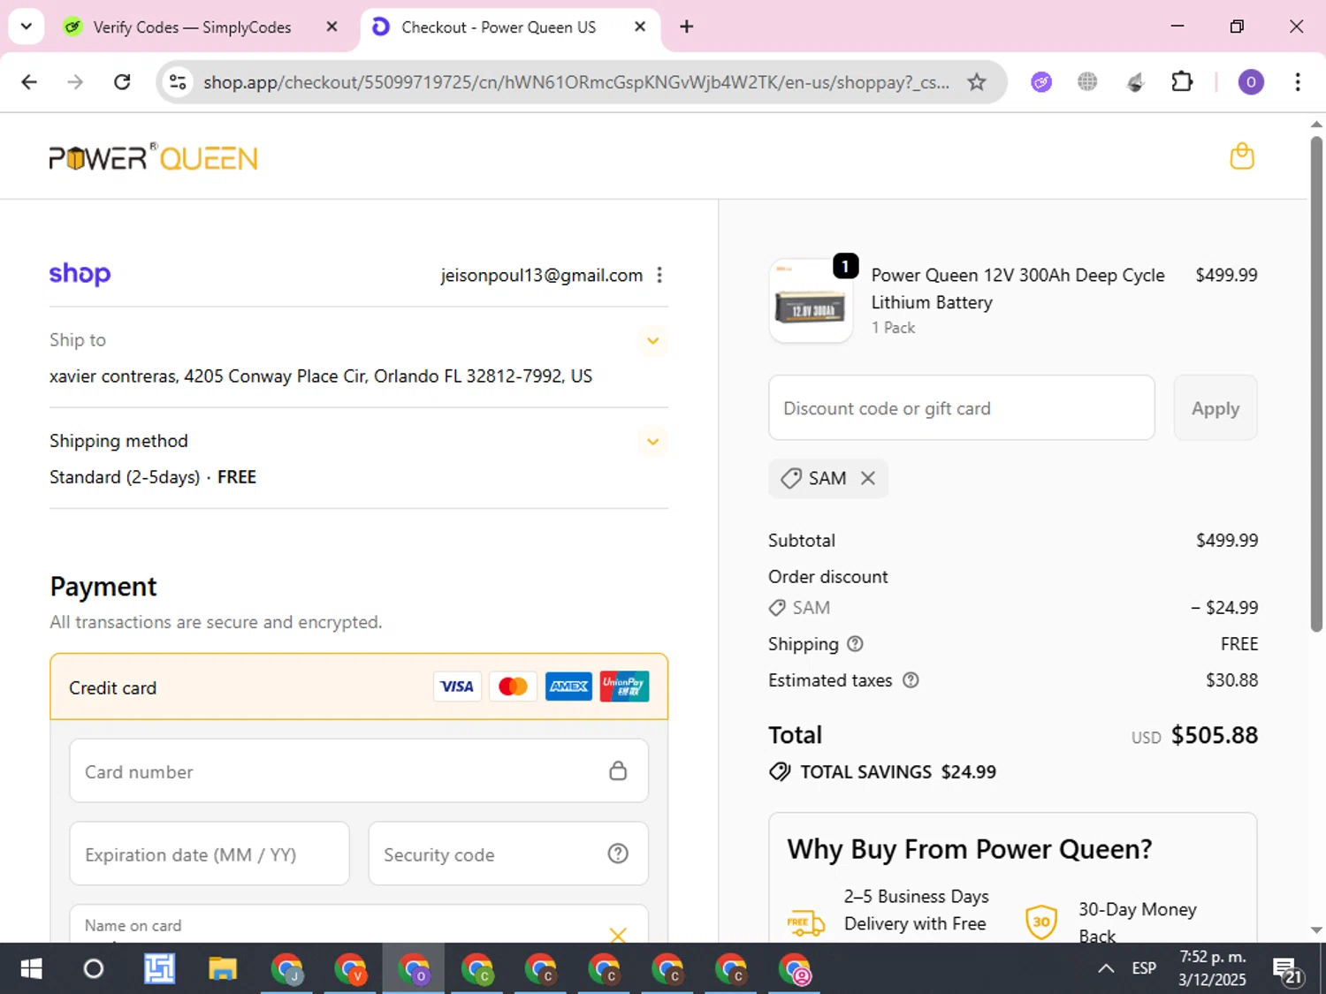Focus the Card number field
The height and width of the screenshot is (994, 1326).
coord(359,770)
